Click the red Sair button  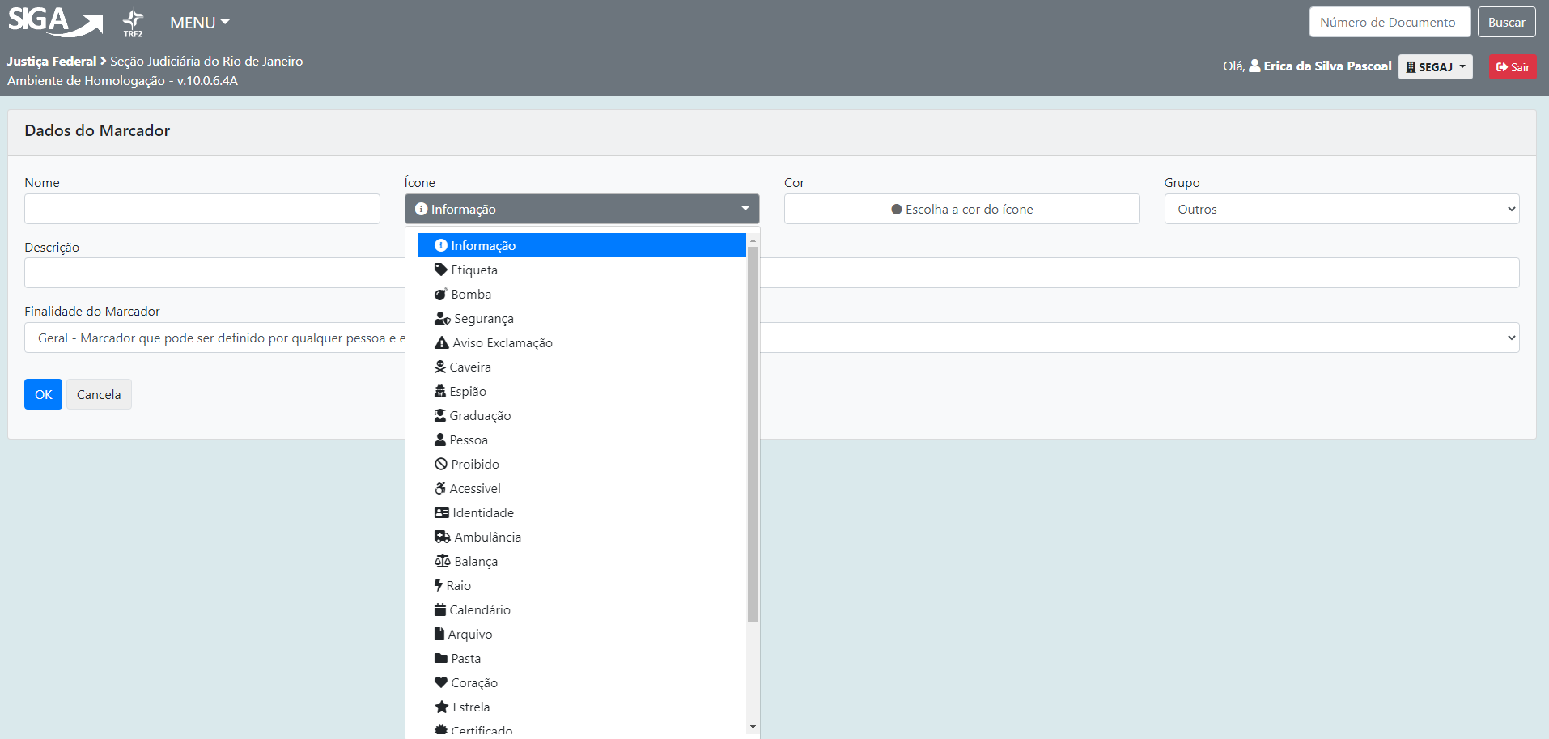tap(1512, 67)
